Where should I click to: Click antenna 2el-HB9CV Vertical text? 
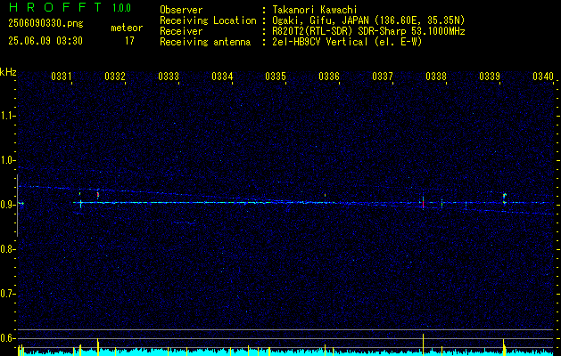click(x=346, y=42)
